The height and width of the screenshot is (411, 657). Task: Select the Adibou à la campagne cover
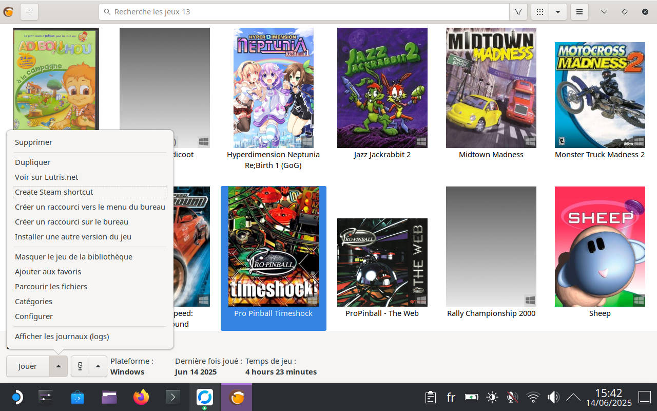point(55,79)
